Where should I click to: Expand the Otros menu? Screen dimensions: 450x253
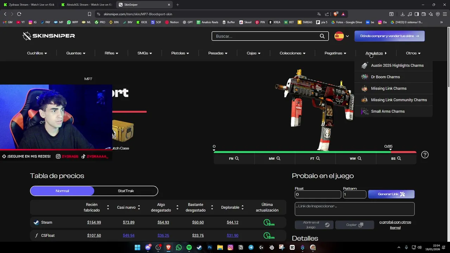point(413,53)
